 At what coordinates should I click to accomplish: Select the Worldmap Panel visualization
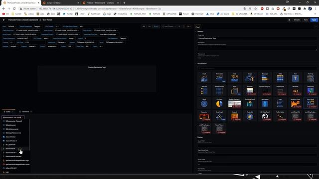(x=250, y=103)
